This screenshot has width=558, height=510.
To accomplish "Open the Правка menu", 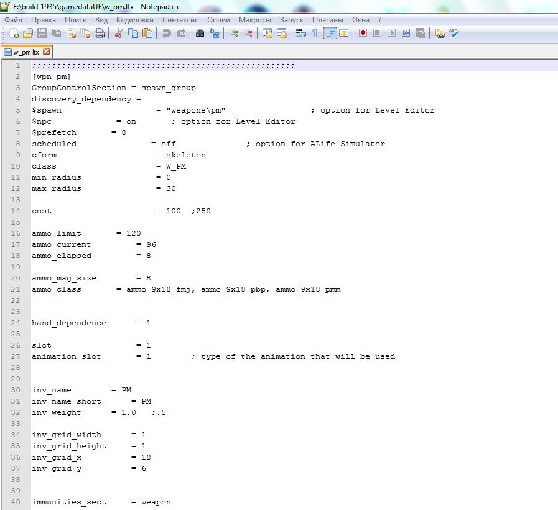I will tap(43, 20).
